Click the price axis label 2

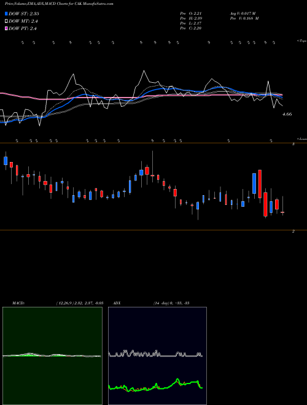tap(293, 231)
